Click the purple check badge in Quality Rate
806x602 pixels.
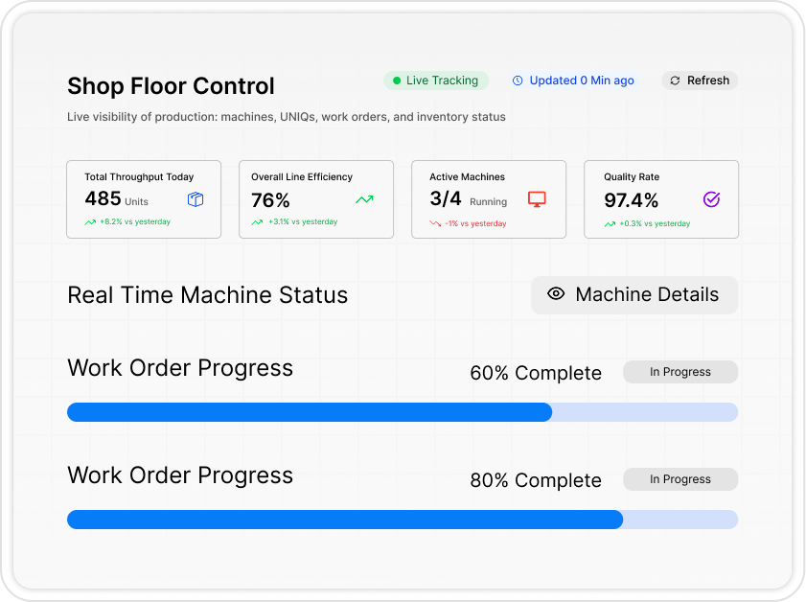click(711, 199)
